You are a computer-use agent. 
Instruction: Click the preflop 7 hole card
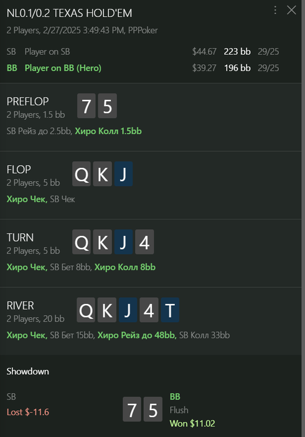tap(87, 106)
